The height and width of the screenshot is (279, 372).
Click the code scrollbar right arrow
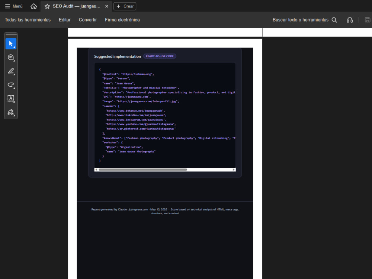[x=234, y=170]
